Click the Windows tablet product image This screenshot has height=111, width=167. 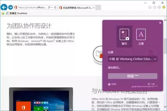(x=41, y=99)
